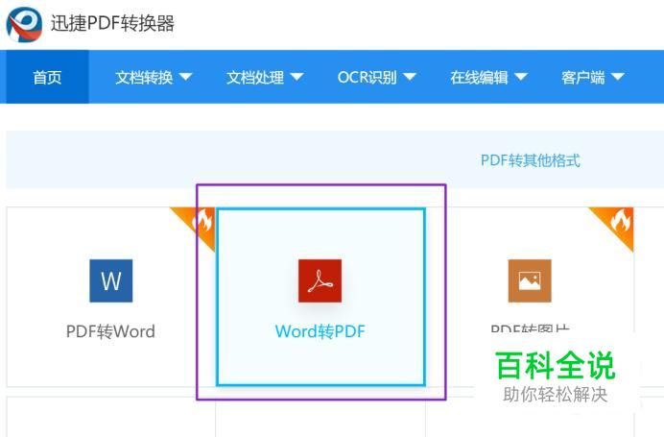Expand the arrow next to 文档转换

pyautogui.click(x=185, y=77)
